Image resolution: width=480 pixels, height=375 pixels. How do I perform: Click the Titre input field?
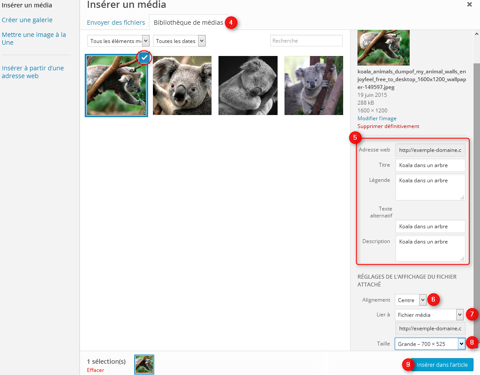pyautogui.click(x=430, y=165)
